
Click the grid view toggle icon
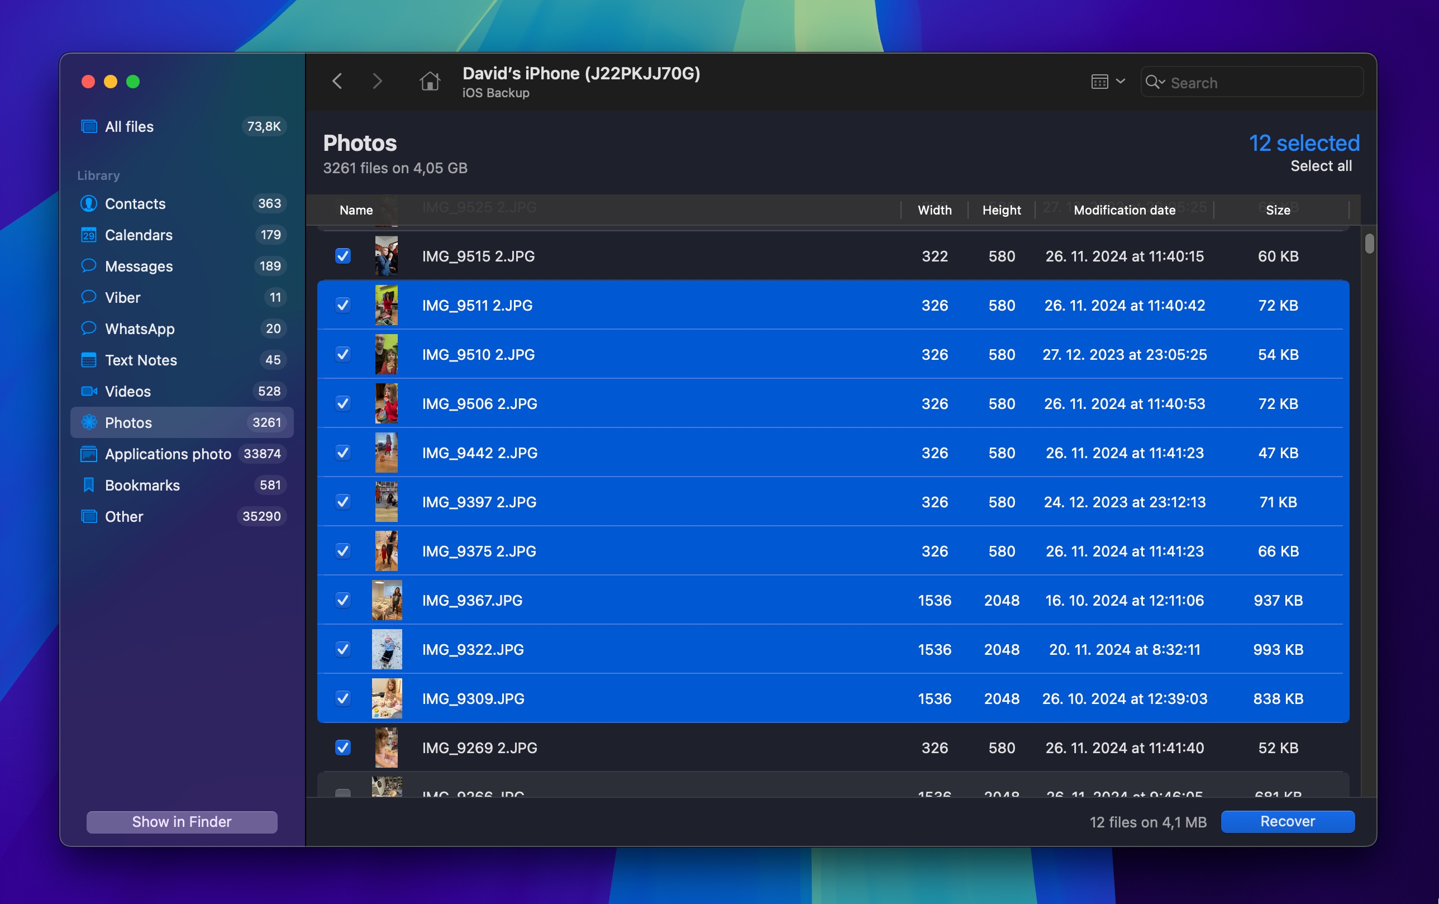tap(1099, 81)
